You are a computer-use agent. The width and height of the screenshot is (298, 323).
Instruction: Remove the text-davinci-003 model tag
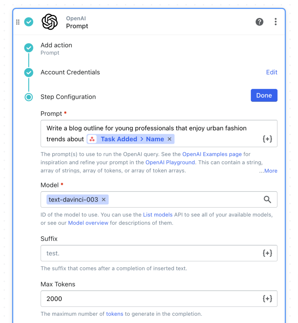click(103, 199)
